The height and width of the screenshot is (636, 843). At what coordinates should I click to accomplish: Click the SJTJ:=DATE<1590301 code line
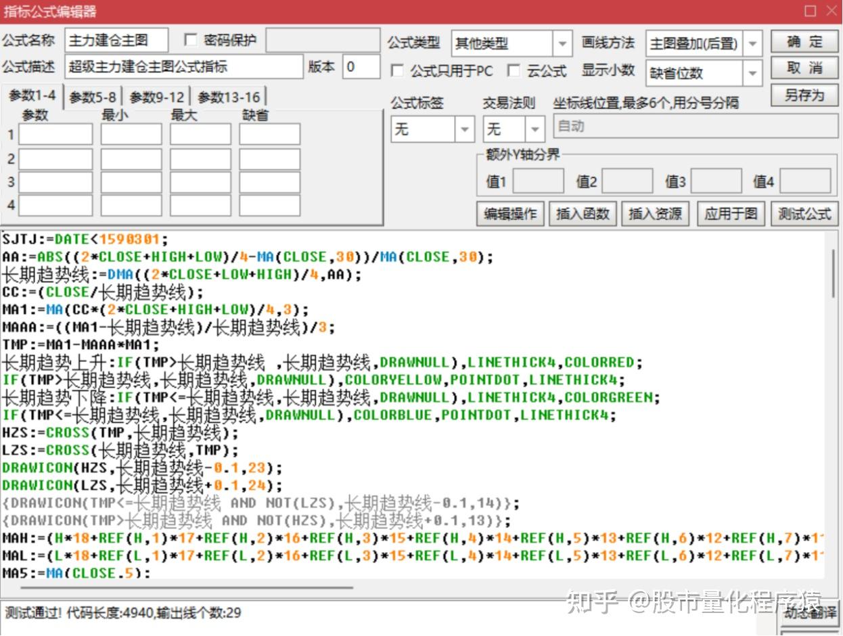tap(85, 239)
